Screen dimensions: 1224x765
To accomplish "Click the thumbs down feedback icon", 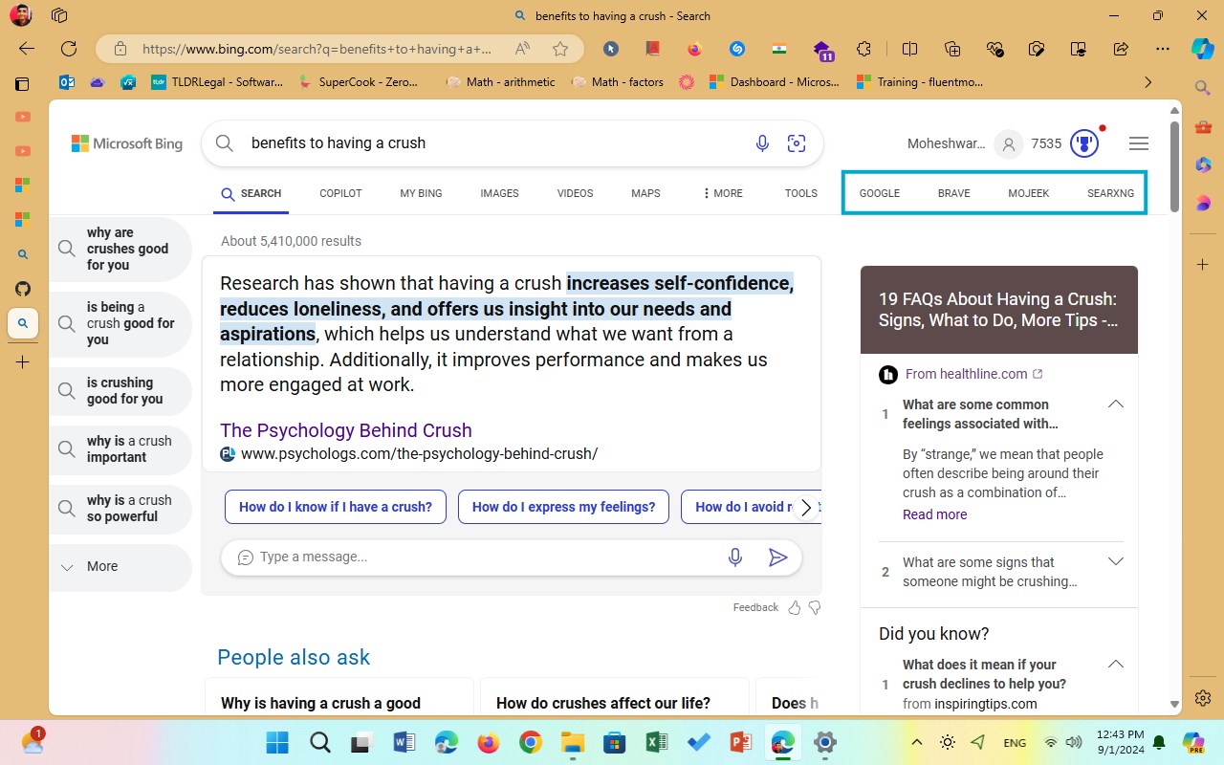I will coord(815,607).
